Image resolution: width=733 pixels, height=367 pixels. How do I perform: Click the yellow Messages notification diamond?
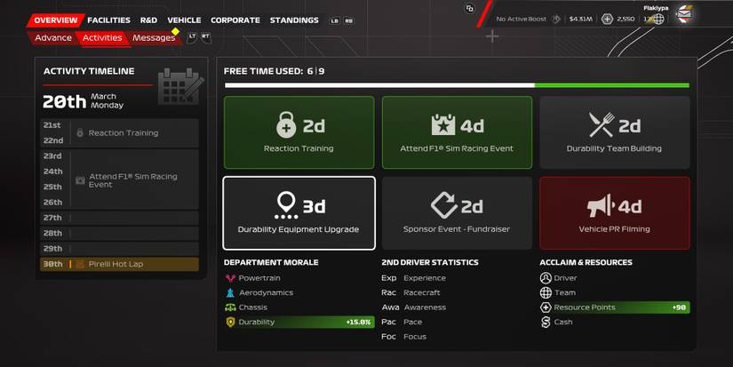click(x=175, y=31)
